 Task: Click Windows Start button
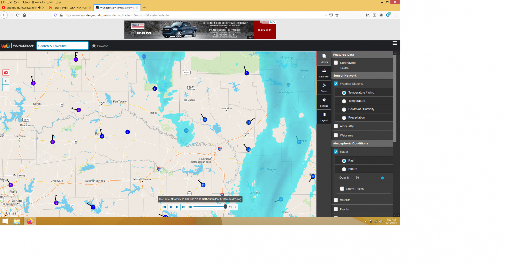tap(5, 221)
